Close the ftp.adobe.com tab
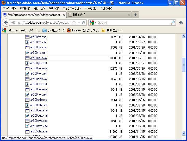 [x=64, y=15]
